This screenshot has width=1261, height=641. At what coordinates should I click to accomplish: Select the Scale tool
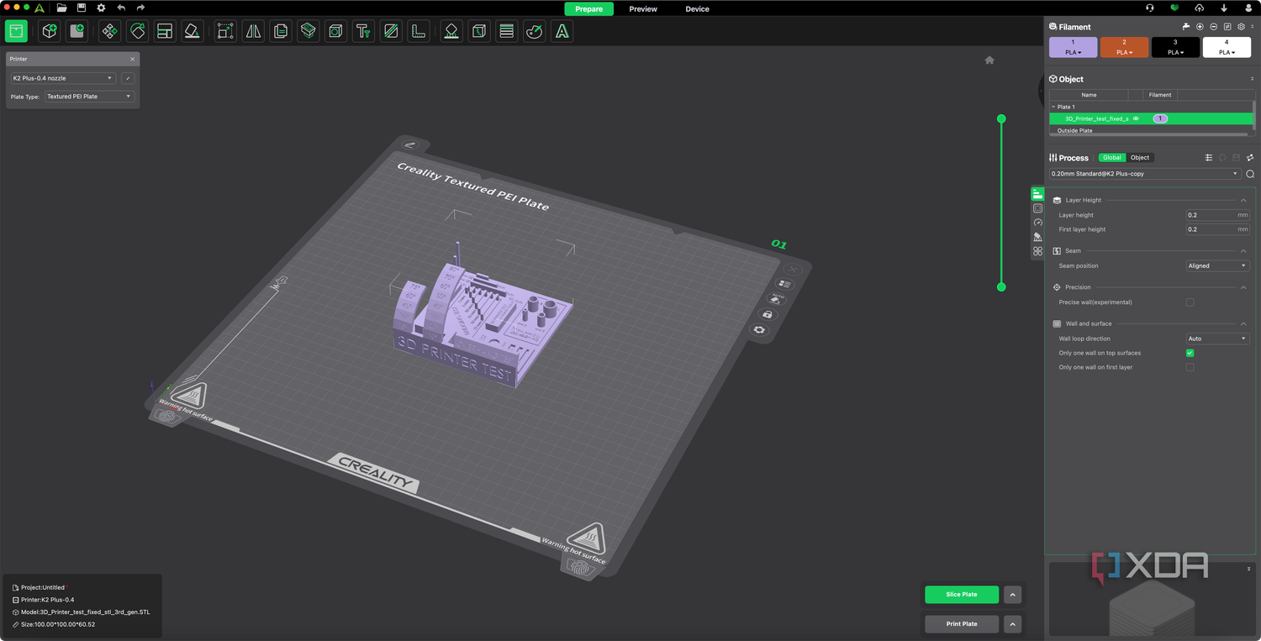[x=225, y=31]
